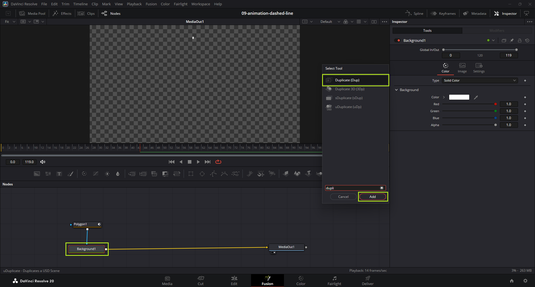Image resolution: width=535 pixels, height=287 pixels.
Task: Click the Paint brush tool icon
Action: [x=70, y=174]
